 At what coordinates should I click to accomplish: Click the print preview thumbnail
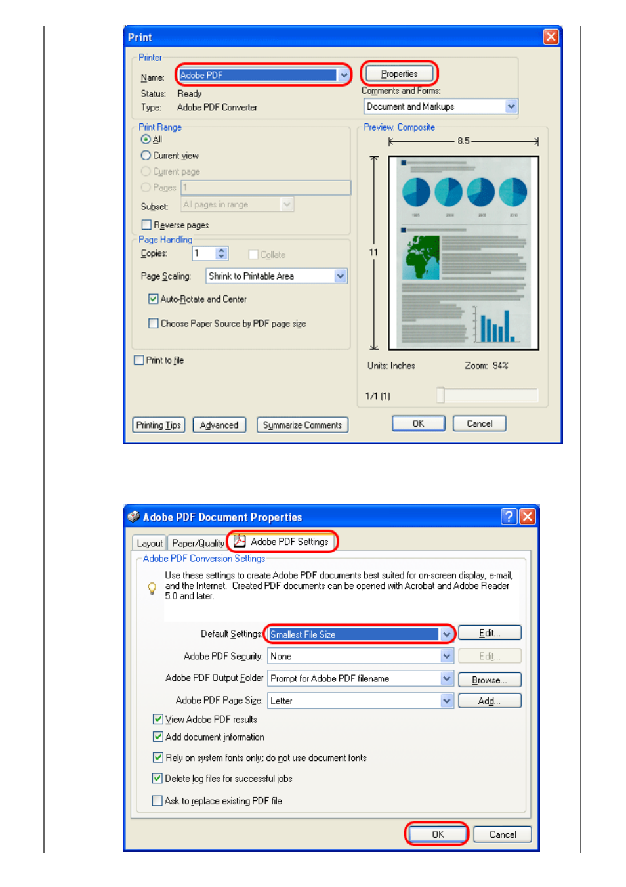click(x=463, y=253)
